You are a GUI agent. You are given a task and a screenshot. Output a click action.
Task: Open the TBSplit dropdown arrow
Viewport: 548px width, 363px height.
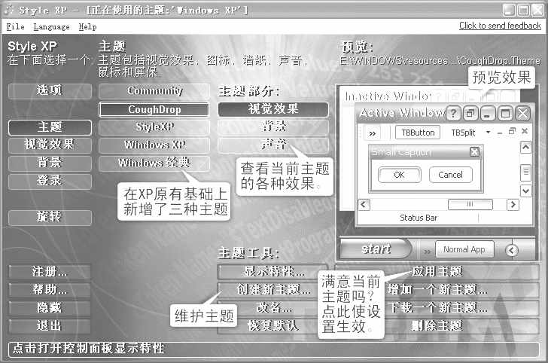(489, 133)
